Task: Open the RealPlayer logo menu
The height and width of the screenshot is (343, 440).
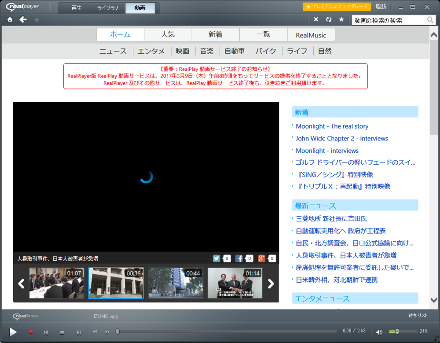Action: click(x=23, y=7)
